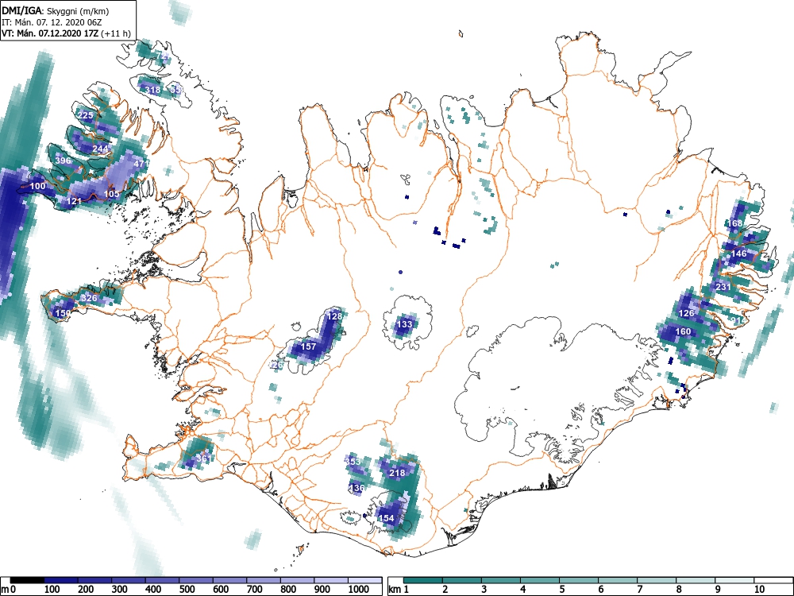Click the 500 label on the meter scale
This screenshot has width=794, height=596.
[x=187, y=590]
